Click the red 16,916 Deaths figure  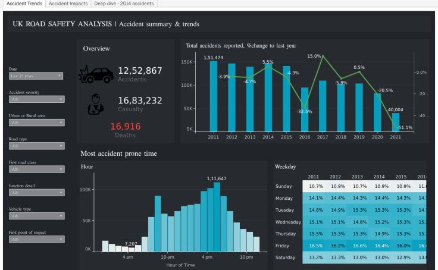coord(126,127)
